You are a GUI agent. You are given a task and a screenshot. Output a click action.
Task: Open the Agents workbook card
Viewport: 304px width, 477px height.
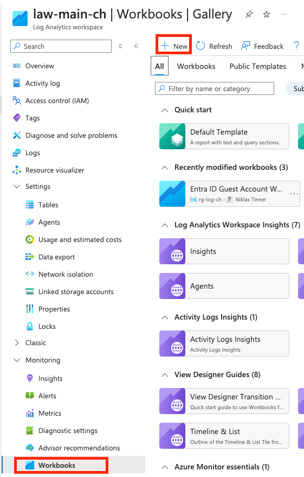pyautogui.click(x=224, y=285)
